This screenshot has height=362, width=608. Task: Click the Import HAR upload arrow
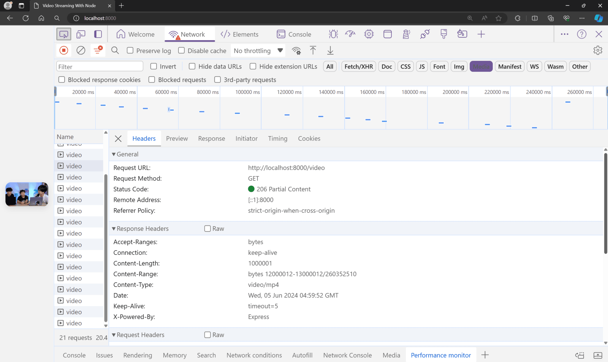click(x=313, y=50)
